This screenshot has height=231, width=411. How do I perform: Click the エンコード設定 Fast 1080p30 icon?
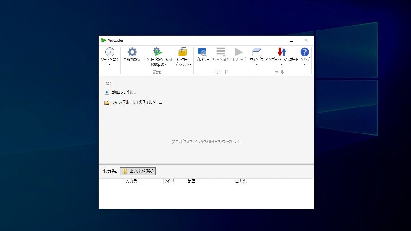coord(158,52)
